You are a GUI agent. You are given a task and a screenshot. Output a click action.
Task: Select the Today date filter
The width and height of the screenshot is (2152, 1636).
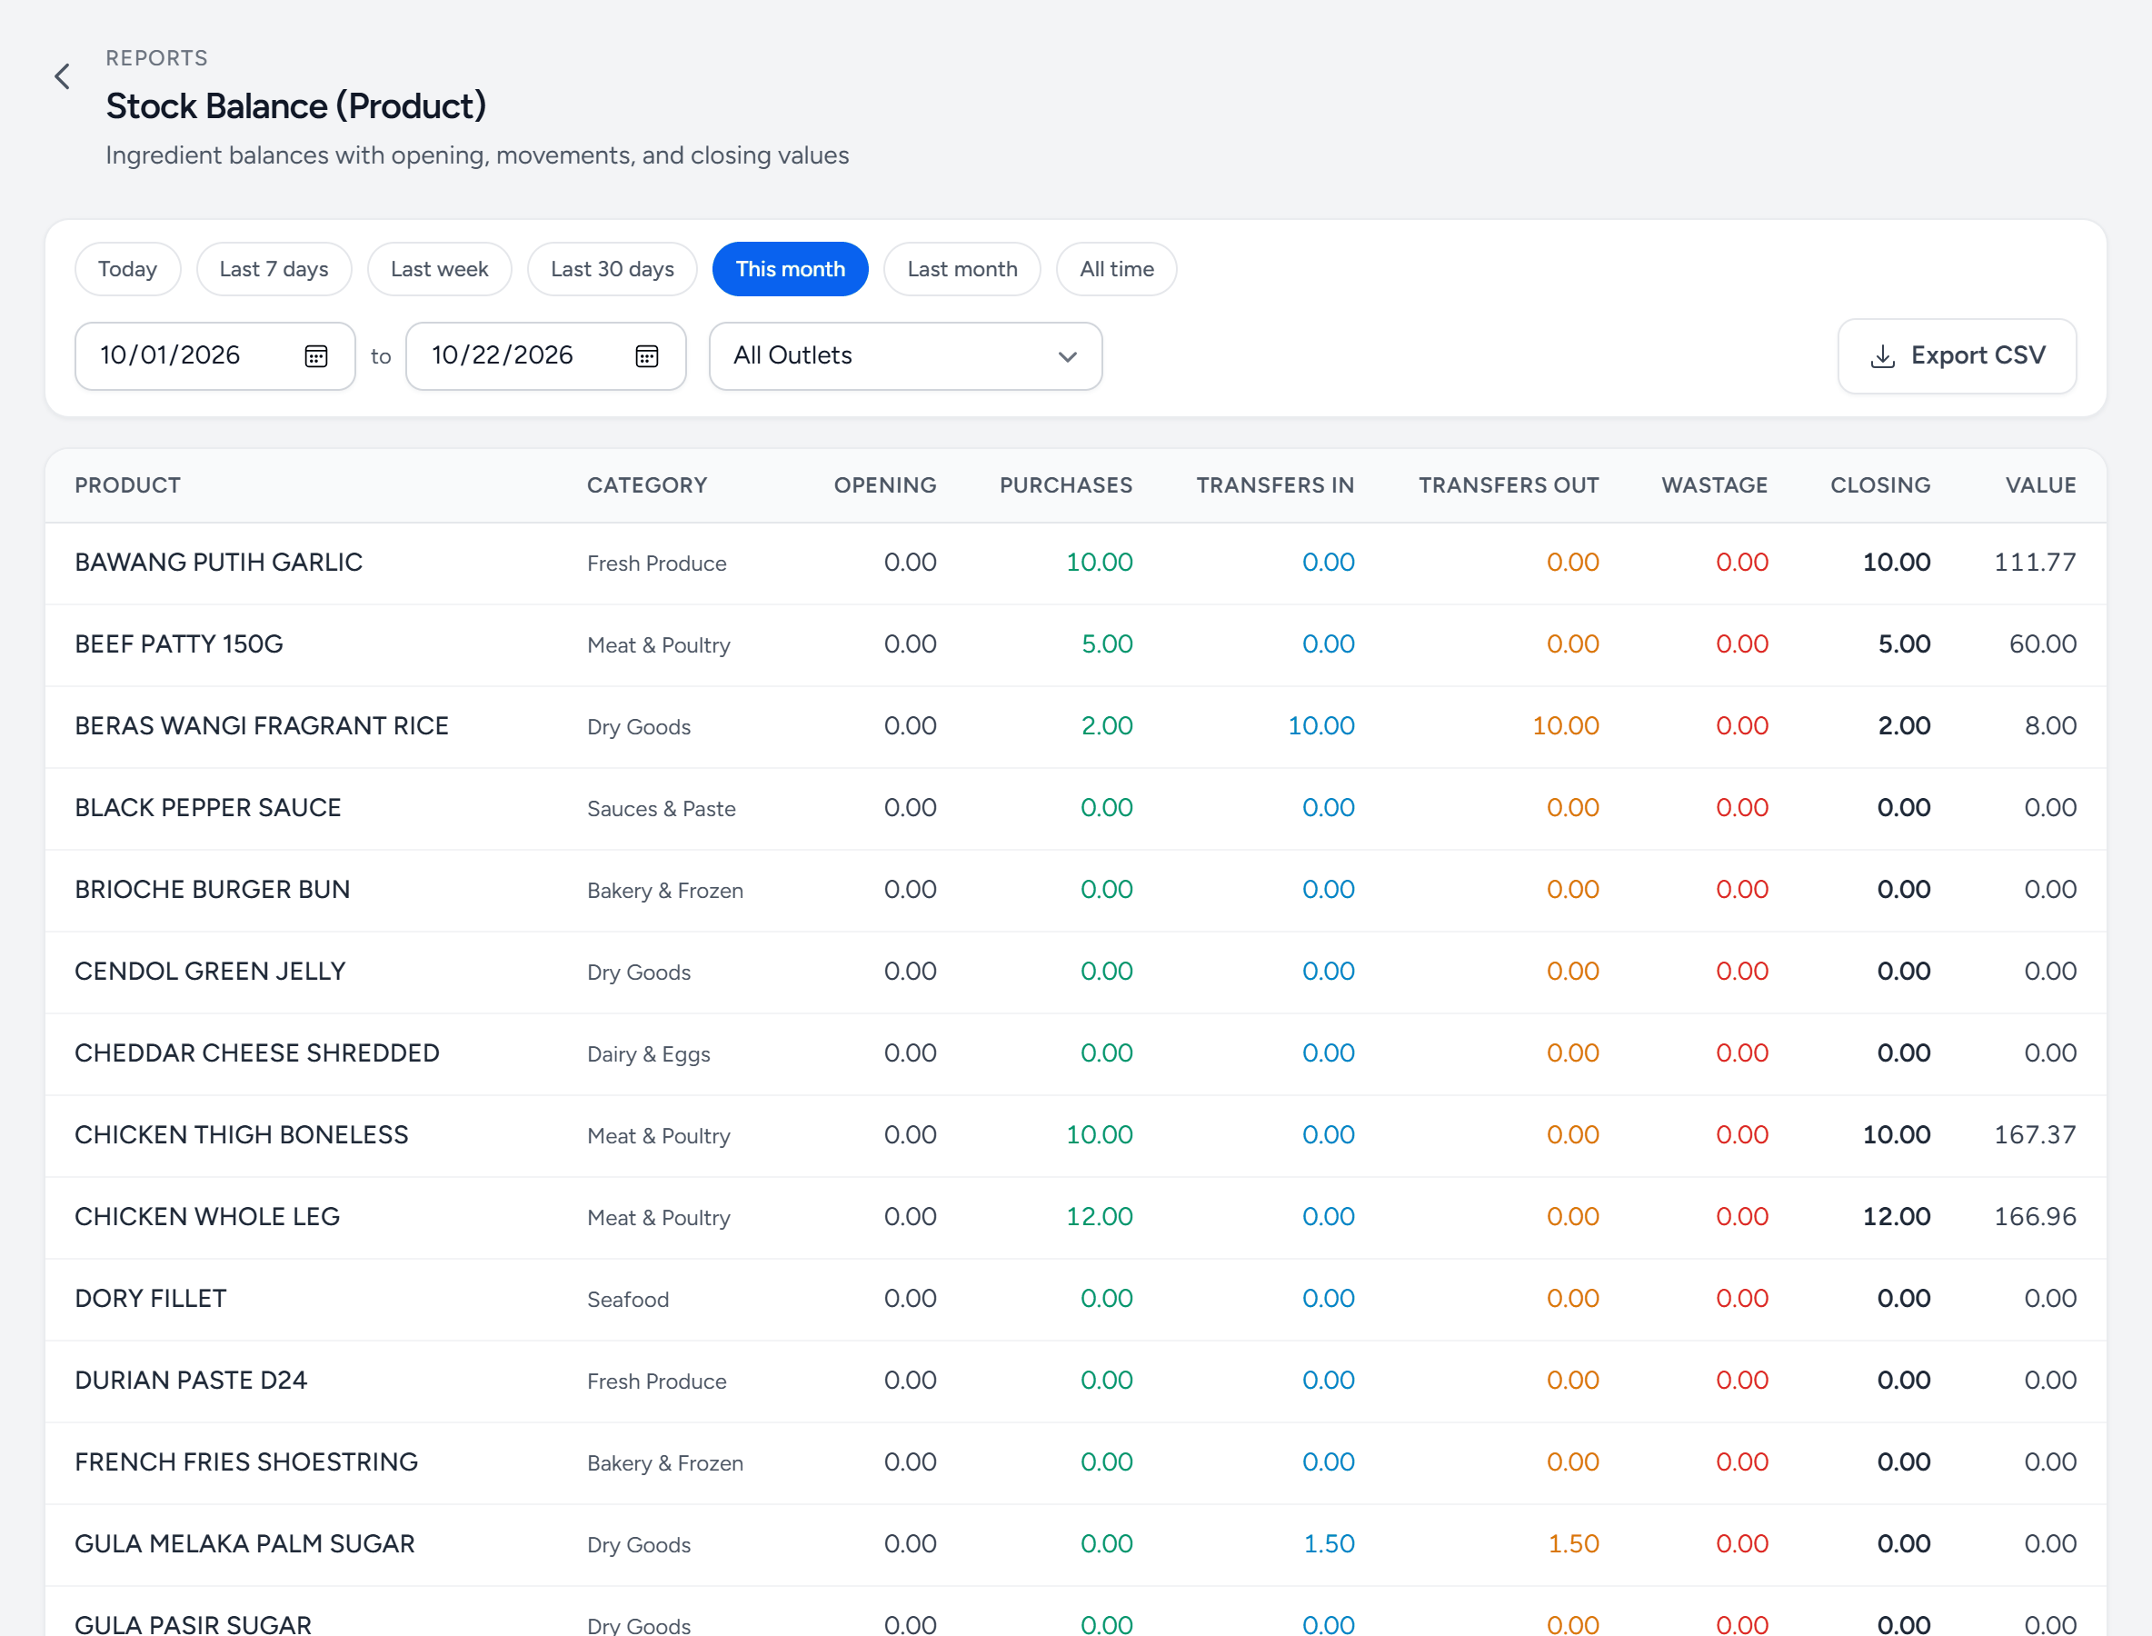coord(127,269)
